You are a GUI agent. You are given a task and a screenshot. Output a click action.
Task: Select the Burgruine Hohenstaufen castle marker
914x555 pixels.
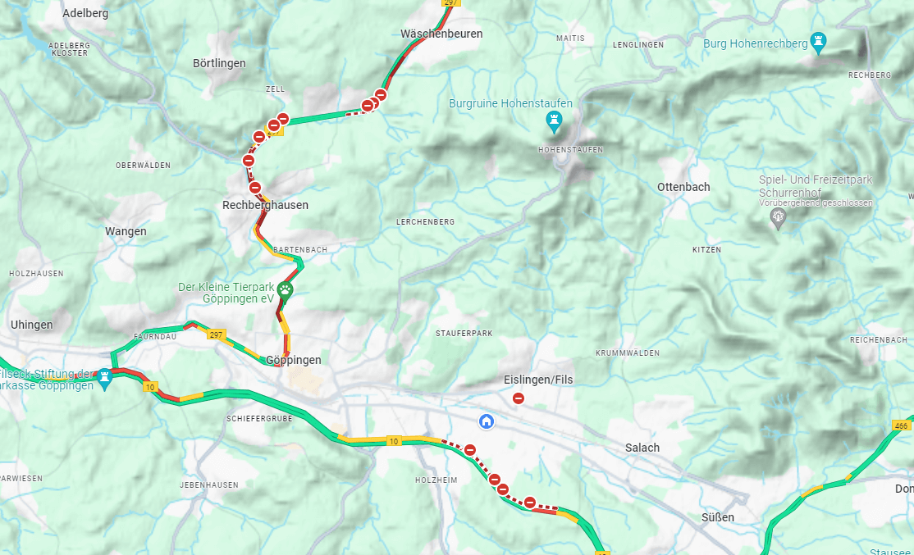554,121
